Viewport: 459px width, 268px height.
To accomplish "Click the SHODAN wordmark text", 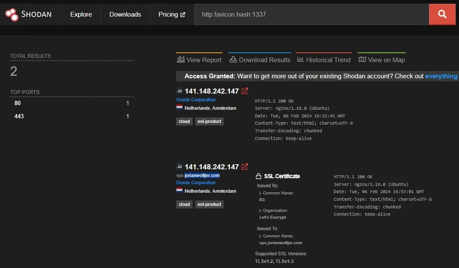I will click(x=36, y=14).
